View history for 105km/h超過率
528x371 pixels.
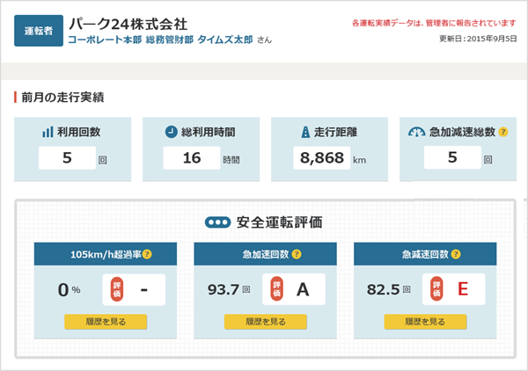[x=99, y=322]
